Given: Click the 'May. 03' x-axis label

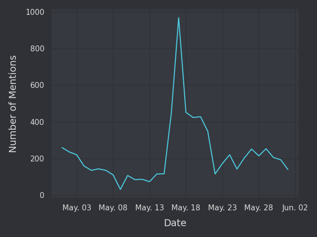Looking at the screenshot, I should (x=77, y=207).
